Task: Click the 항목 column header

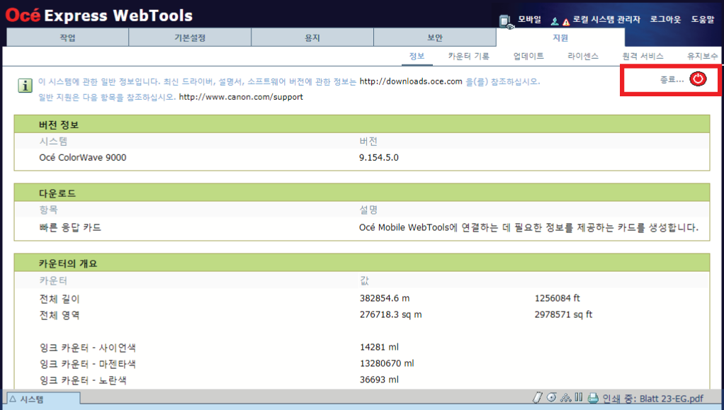Action: [x=48, y=210]
